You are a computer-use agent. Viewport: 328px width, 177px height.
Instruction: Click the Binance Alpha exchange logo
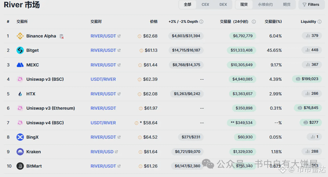click(20, 36)
